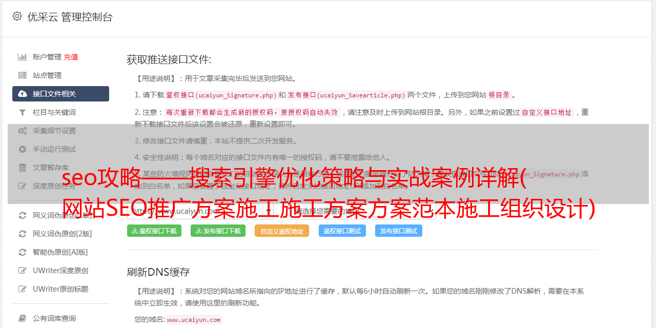The height and width of the screenshot is (328, 656).
Task: Click the red 充值 recharge link
Action: (71, 57)
